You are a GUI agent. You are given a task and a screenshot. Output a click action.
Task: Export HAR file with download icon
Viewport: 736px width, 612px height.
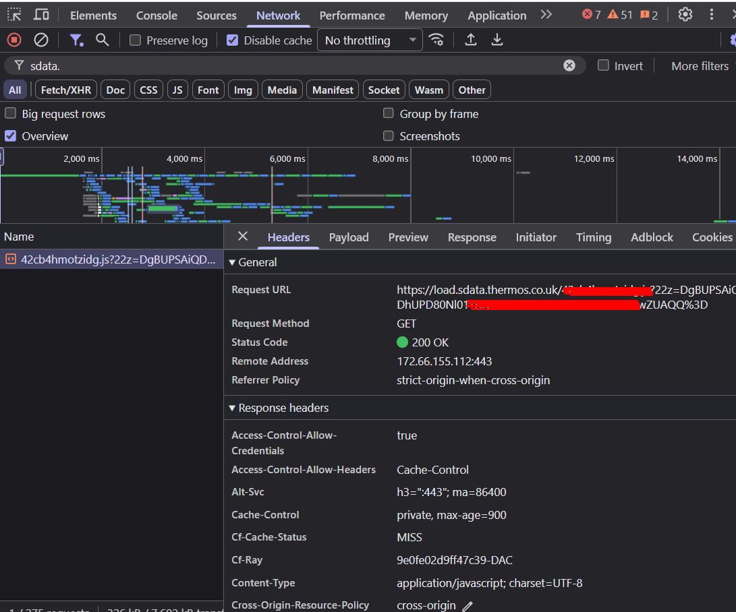tap(497, 40)
